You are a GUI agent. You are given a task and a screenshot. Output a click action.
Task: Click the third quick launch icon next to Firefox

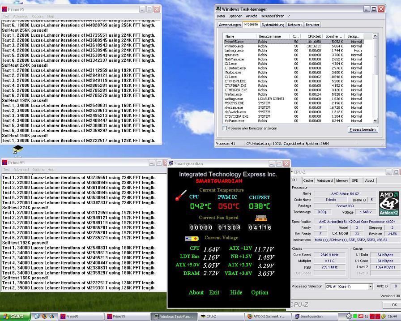(x=52, y=316)
